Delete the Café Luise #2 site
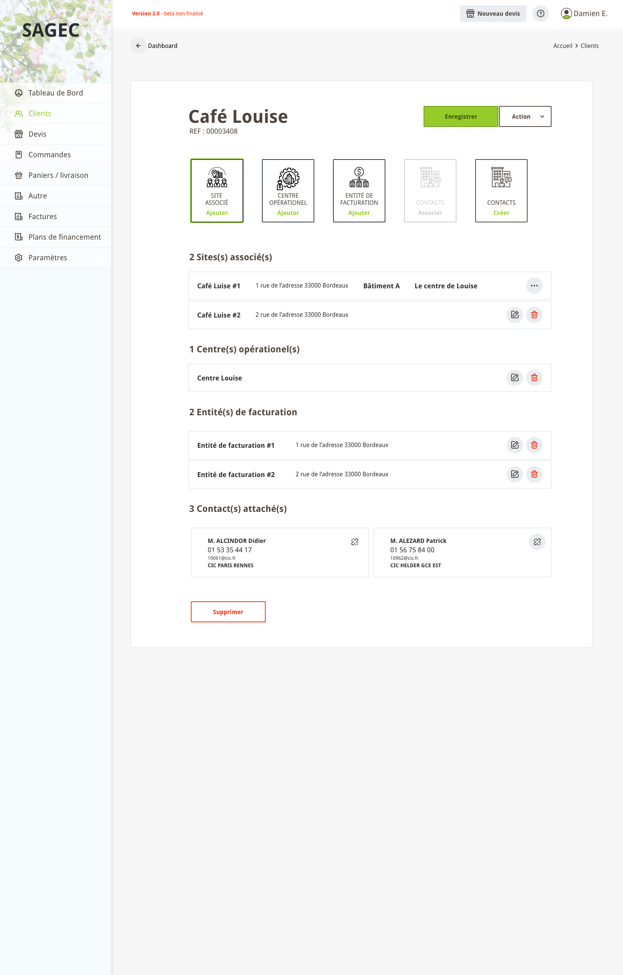The width and height of the screenshot is (623, 975). (534, 315)
